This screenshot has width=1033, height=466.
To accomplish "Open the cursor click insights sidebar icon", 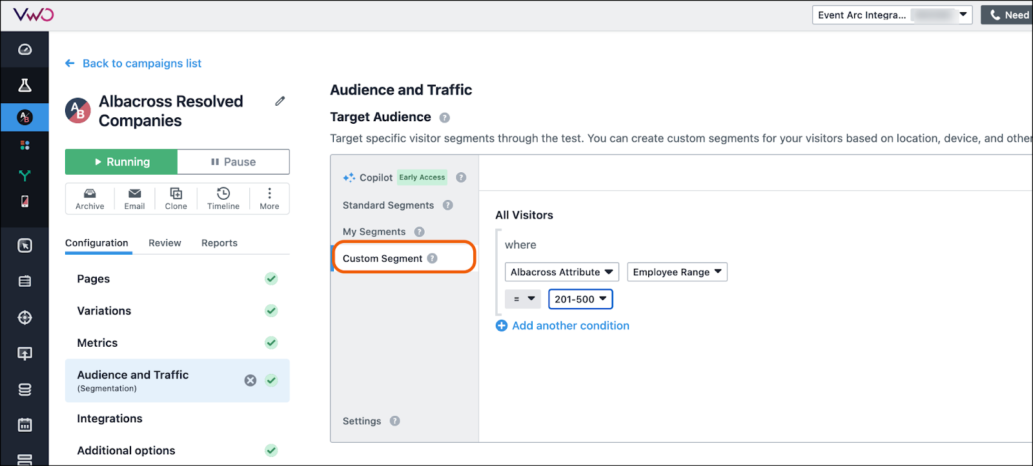I will (x=25, y=246).
